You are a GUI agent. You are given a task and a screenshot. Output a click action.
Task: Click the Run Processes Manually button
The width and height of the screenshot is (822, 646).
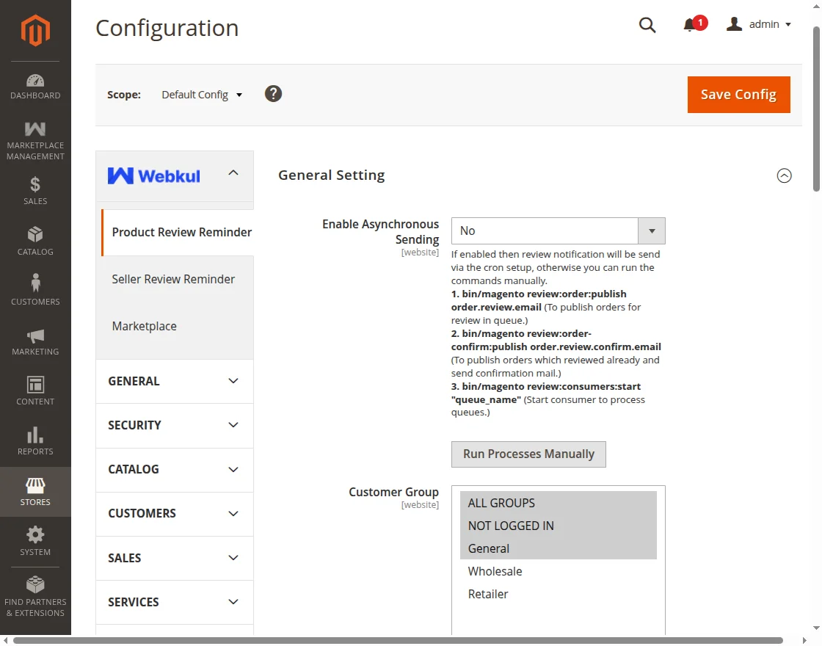(x=528, y=454)
